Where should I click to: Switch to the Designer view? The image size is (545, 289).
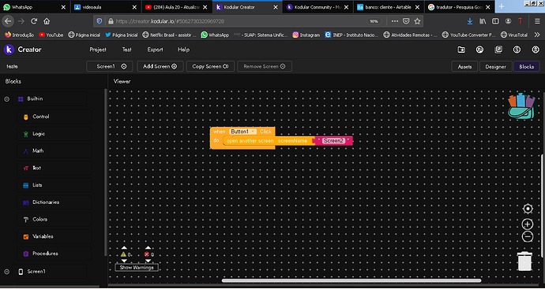[496, 67]
